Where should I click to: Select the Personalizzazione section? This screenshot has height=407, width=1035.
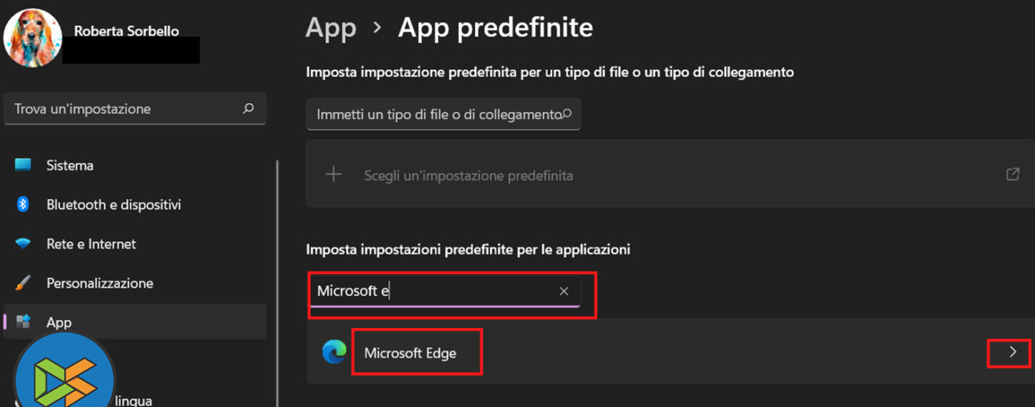(100, 283)
